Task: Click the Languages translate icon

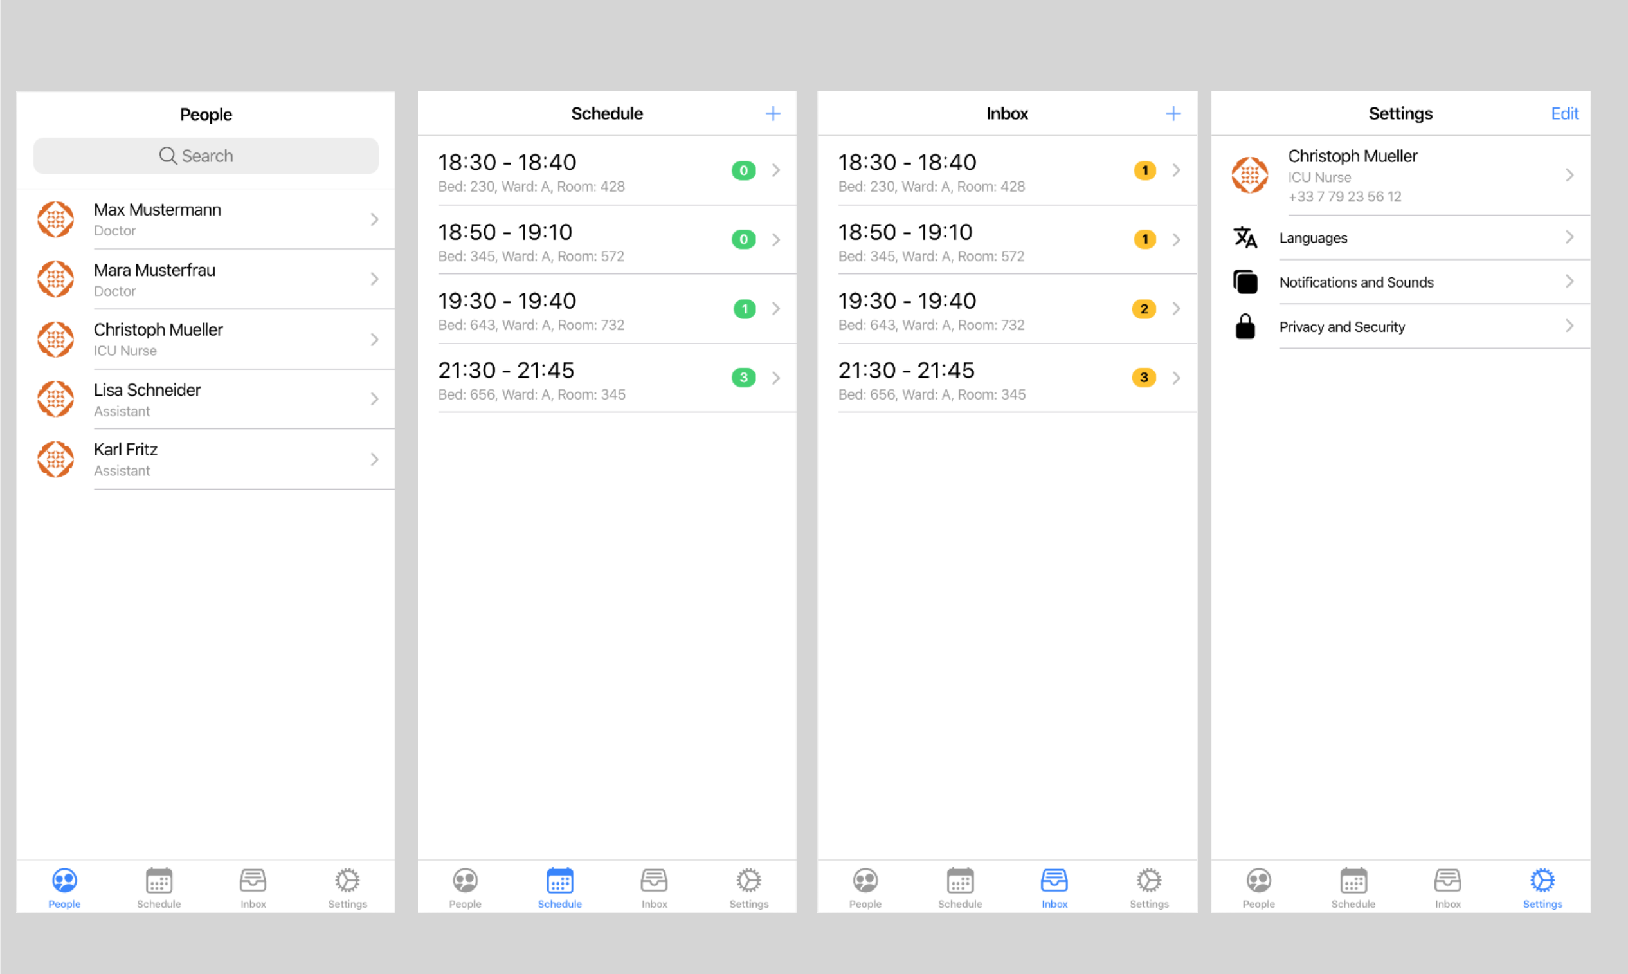Action: 1244,237
